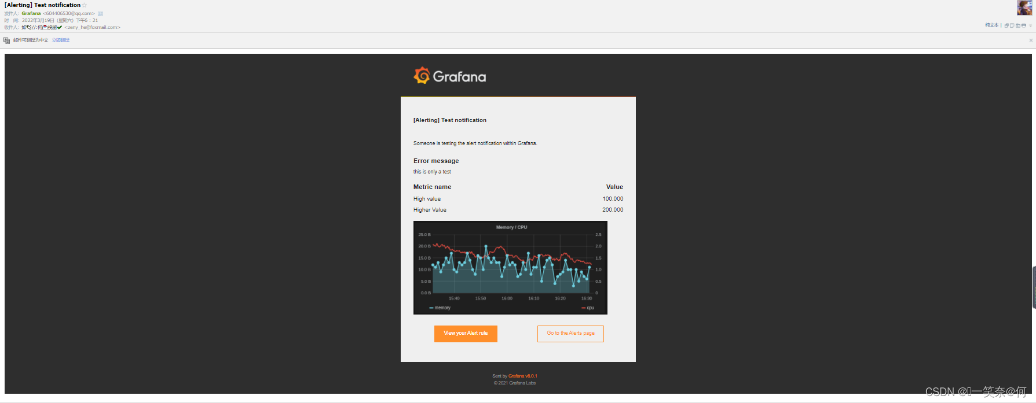The height and width of the screenshot is (403, 1036).
Task: Click the save/archive icon in the mail toolbar
Action: [x=1018, y=25]
